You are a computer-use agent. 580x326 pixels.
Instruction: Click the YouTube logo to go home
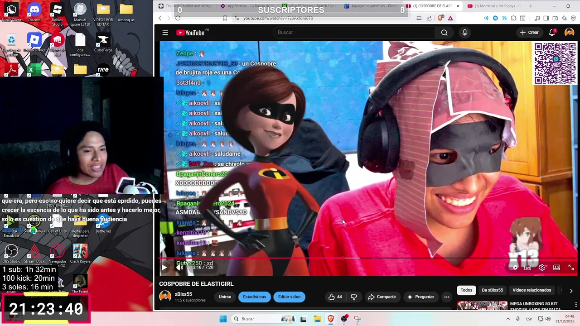pyautogui.click(x=191, y=33)
